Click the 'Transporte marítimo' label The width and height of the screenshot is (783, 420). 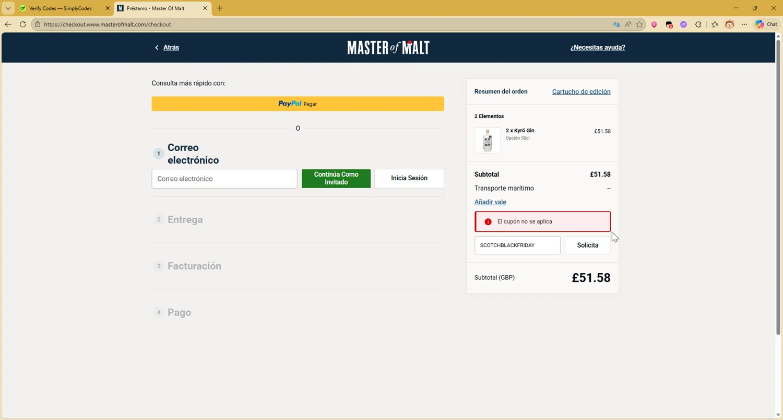click(x=504, y=188)
